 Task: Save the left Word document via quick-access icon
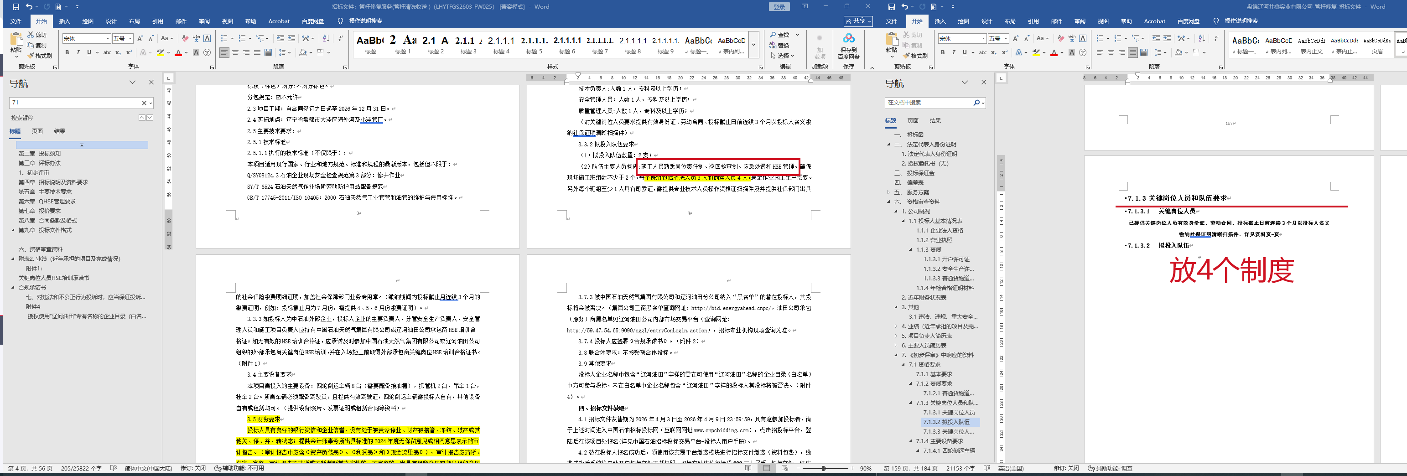click(16, 6)
